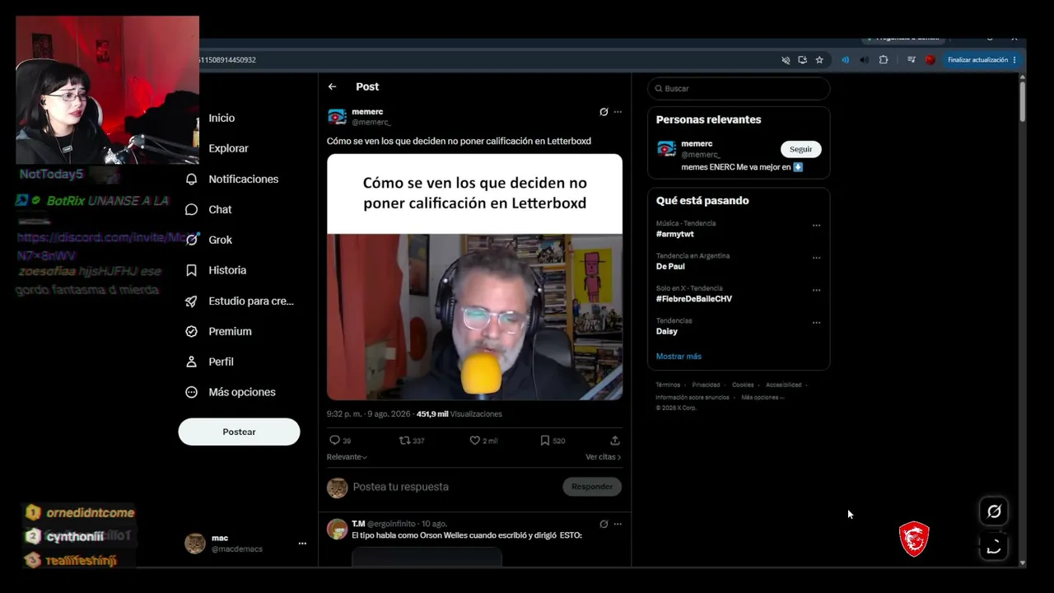Open Ver citas chevron link

pos(603,457)
